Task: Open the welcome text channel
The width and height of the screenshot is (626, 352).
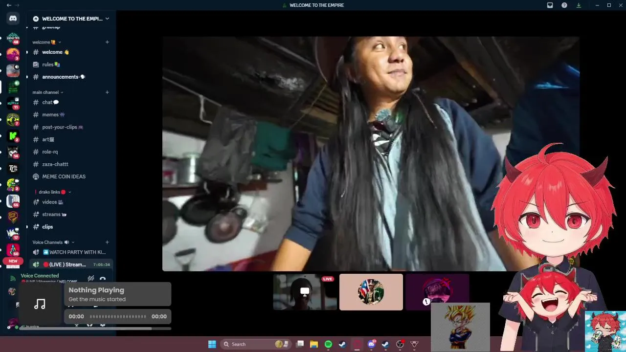Action: coord(71,52)
